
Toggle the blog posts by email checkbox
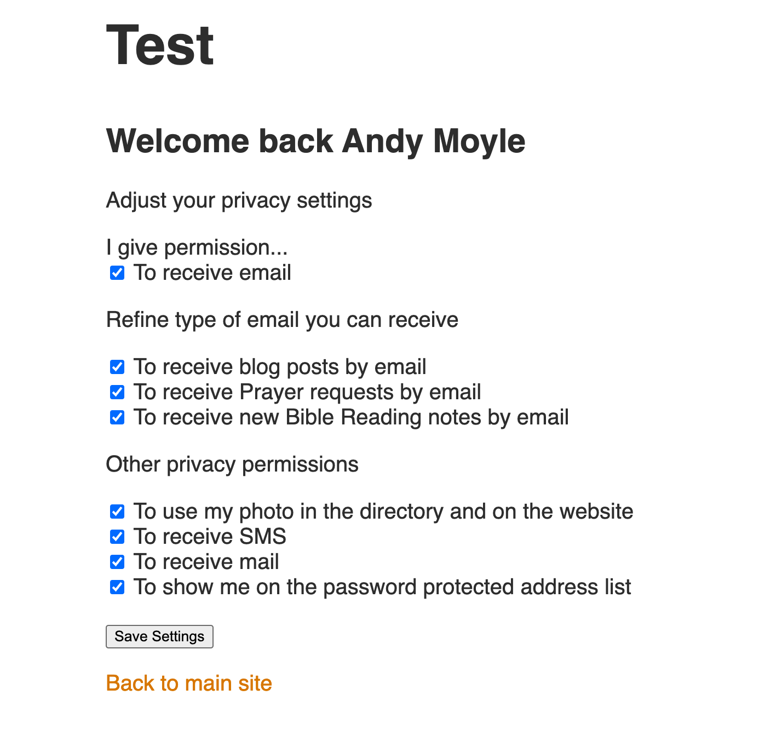(x=117, y=367)
